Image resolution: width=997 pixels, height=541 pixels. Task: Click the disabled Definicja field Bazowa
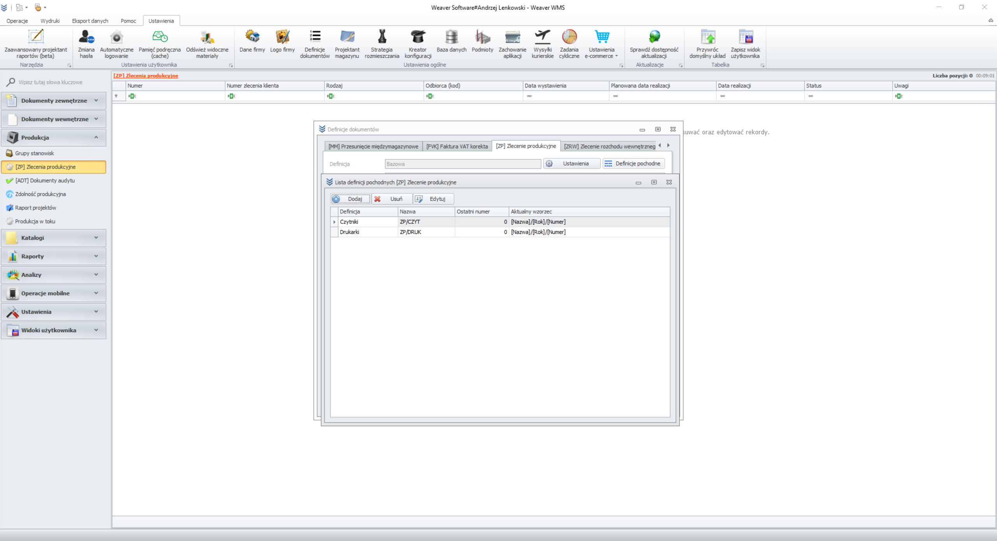[463, 164]
